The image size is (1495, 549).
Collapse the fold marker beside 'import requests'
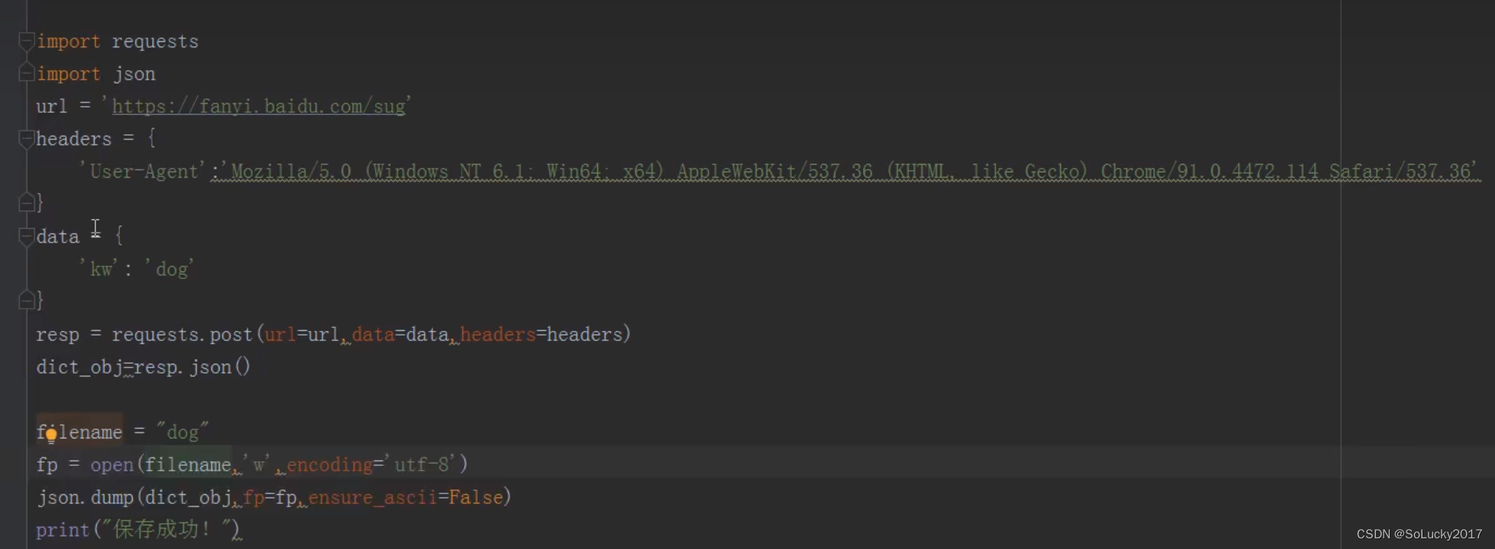pyautogui.click(x=26, y=41)
